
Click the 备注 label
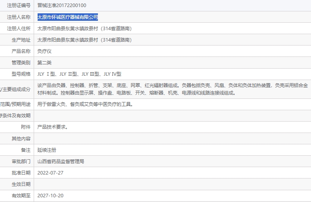[x=26, y=150]
